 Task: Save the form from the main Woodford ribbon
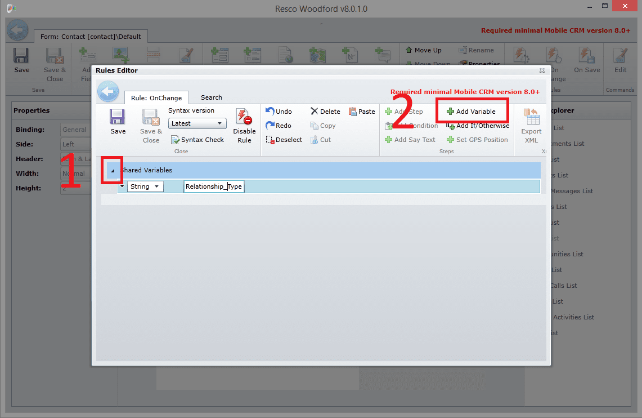tap(21, 60)
